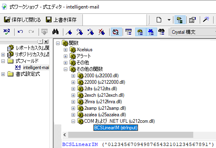This screenshot has width=216, height=148.
Task: Expand azalea (u25azalea.dll) node
Action: (x=73, y=115)
